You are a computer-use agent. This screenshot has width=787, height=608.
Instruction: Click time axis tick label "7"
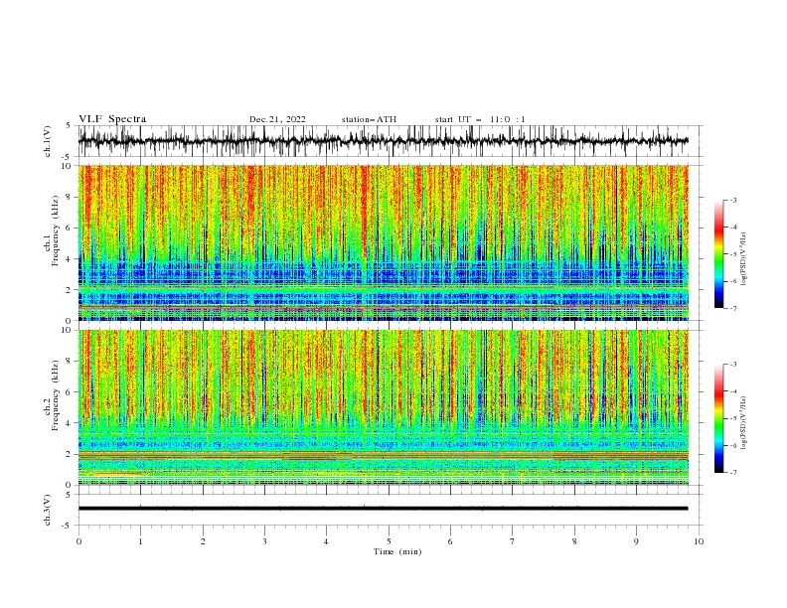tap(513, 541)
